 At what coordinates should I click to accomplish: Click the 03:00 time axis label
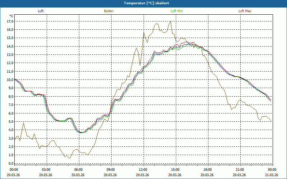(x=46, y=170)
